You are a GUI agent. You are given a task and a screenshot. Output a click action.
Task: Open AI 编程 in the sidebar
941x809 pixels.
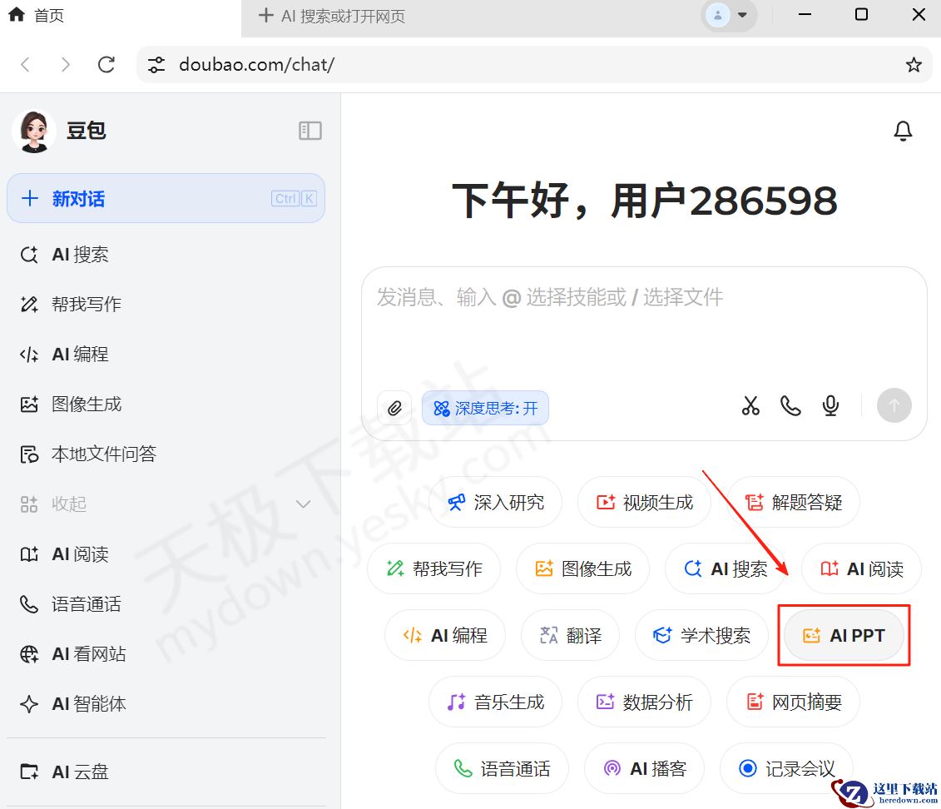[166, 354]
